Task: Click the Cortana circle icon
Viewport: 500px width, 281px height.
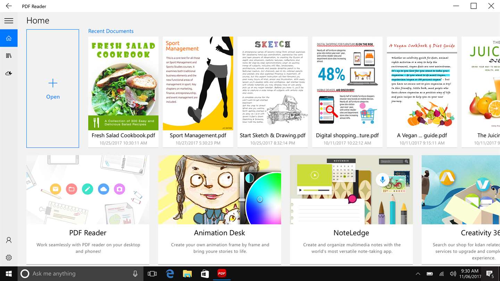Action: point(25,274)
